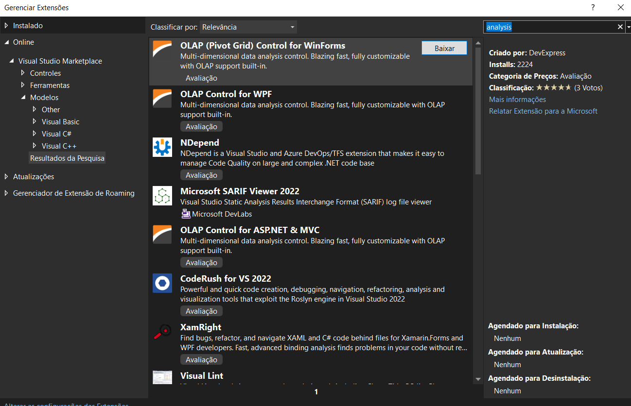Viewport: 631px width, 406px height.
Task: Collapse the Online node
Action: pos(6,42)
